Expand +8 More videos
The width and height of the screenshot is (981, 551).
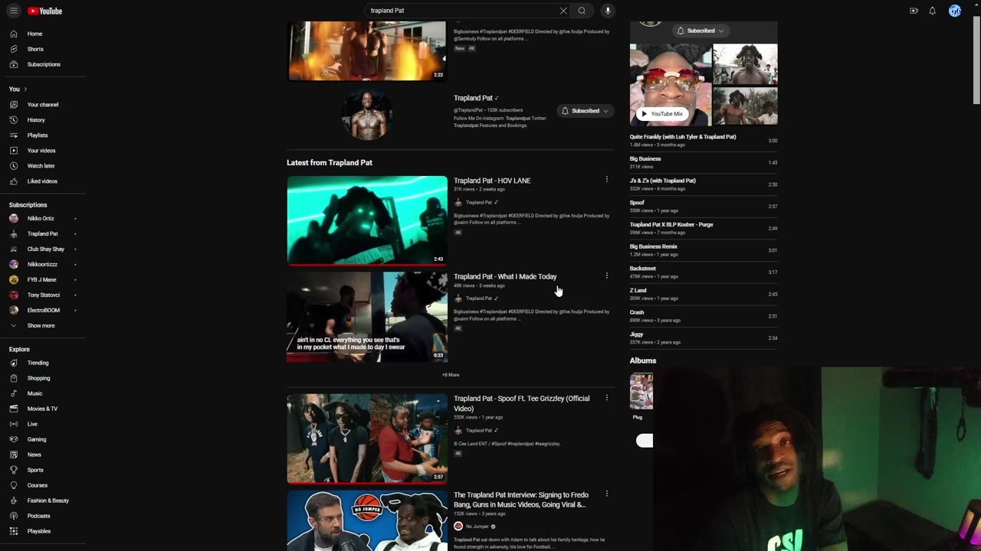(x=451, y=375)
